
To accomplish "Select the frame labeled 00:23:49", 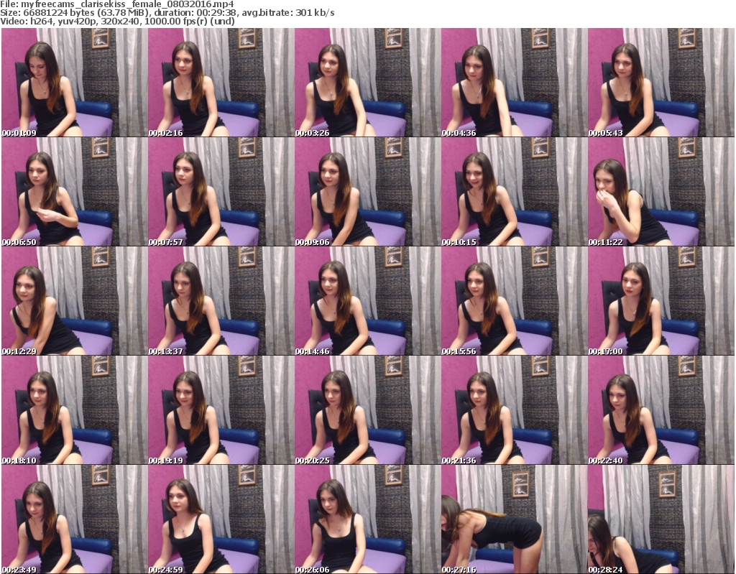I will click(x=74, y=520).
